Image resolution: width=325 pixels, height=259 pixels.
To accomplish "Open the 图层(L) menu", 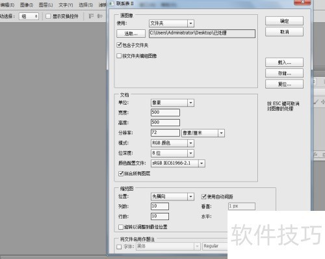I will click(x=45, y=5).
